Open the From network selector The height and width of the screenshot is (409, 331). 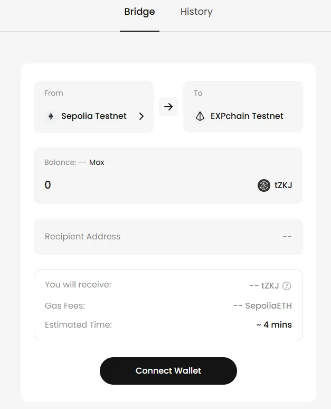point(93,107)
